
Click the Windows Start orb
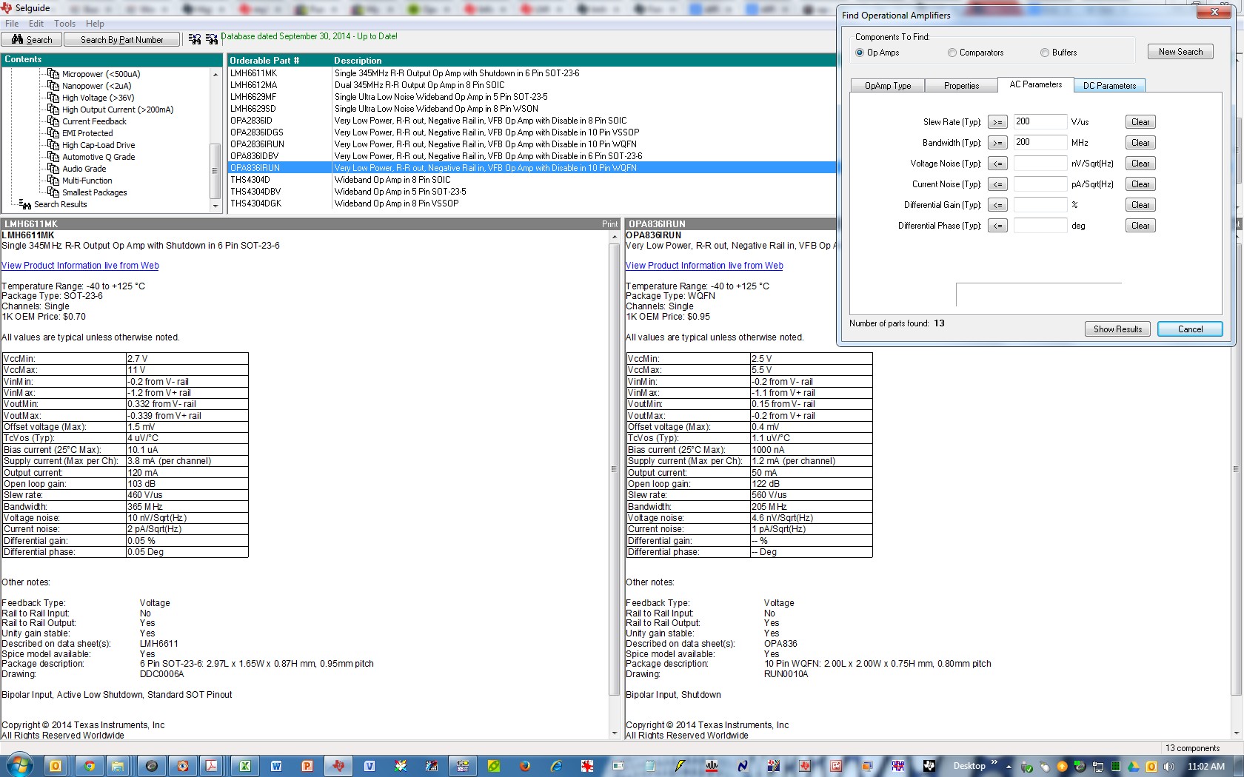click(19, 765)
